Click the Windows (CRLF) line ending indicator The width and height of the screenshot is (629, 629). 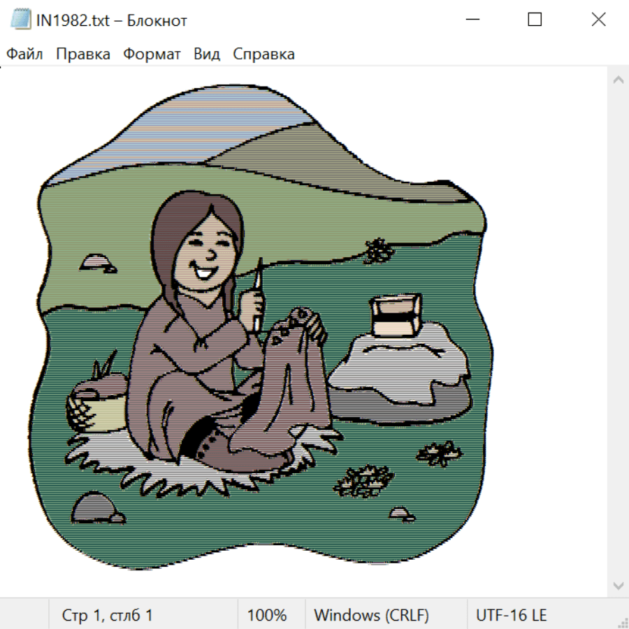pyautogui.click(x=371, y=616)
